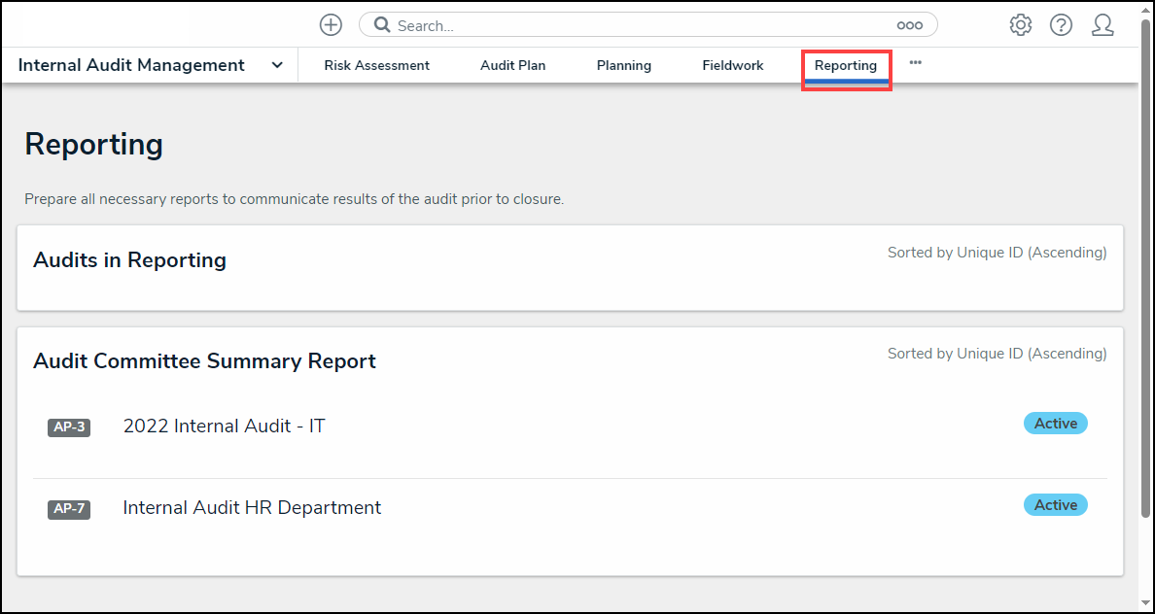Click the AP-7 ID badge
Image resolution: width=1155 pixels, height=614 pixels.
69,509
